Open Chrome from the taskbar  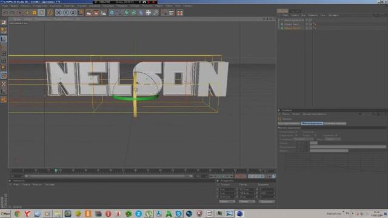(17, 214)
